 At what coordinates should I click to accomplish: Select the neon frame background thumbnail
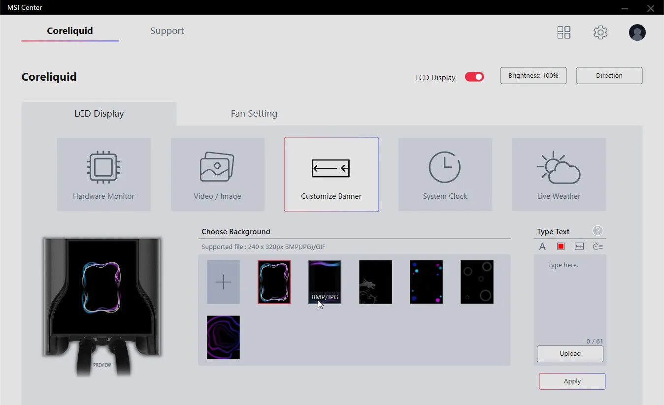click(x=274, y=282)
